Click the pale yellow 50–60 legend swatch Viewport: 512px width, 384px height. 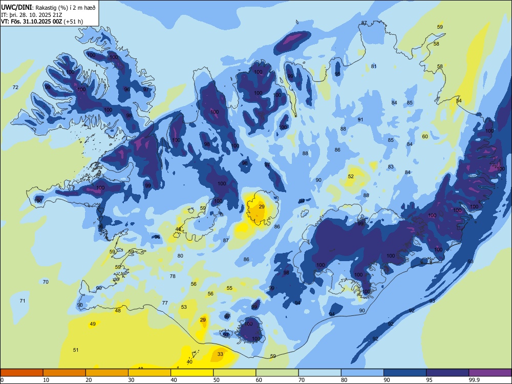(234, 373)
